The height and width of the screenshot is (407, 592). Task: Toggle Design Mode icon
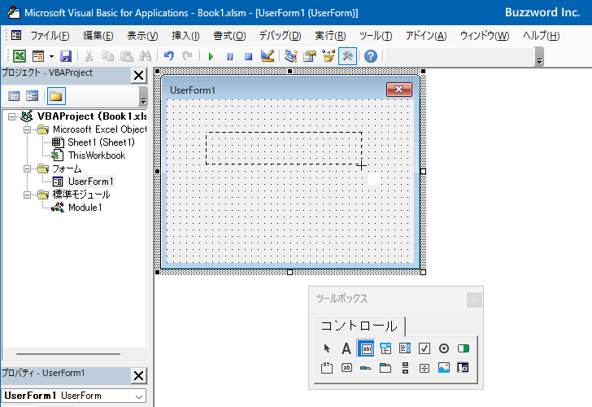(268, 56)
